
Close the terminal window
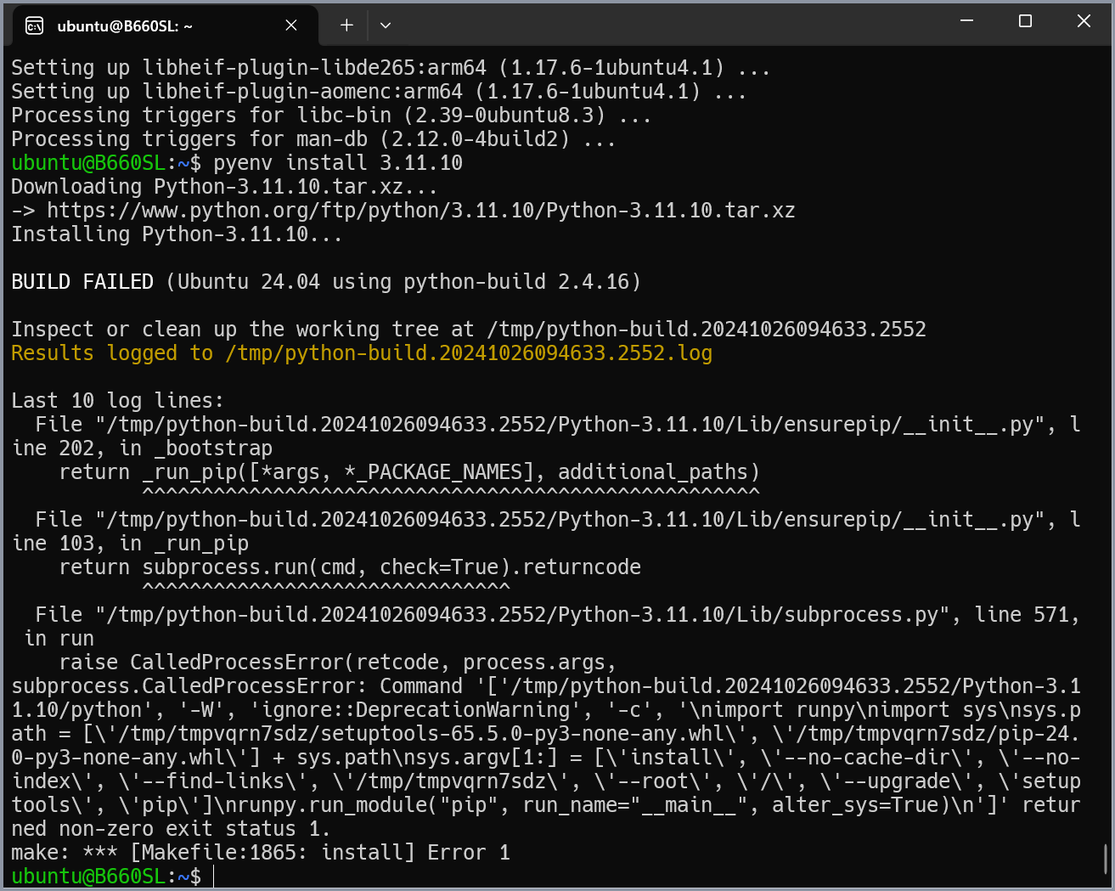[x=1084, y=21]
